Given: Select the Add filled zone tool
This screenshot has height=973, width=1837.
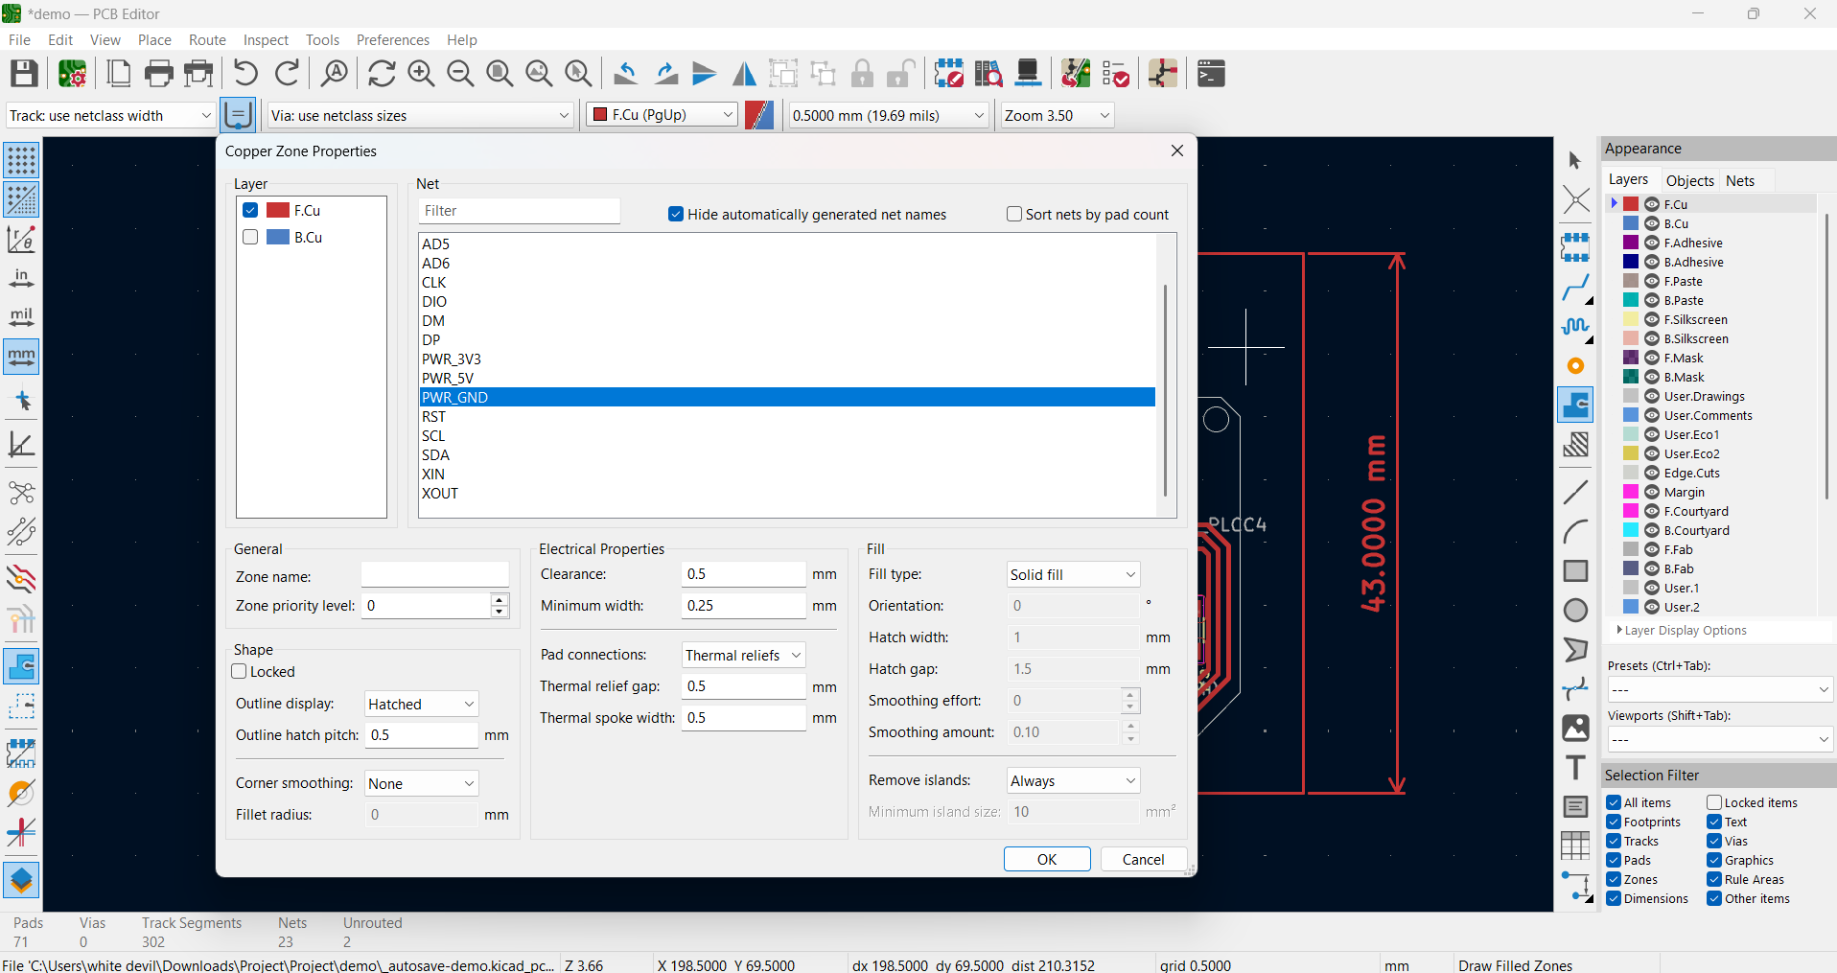Looking at the screenshot, I should [x=1575, y=405].
